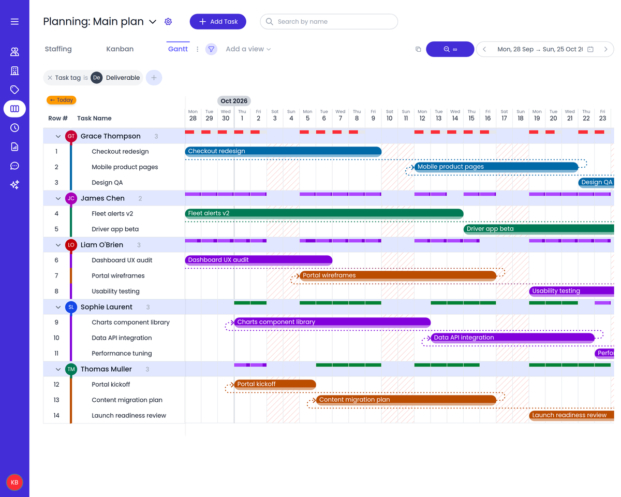
Task: Select the Checkout redesign Gantt bar
Action: tap(283, 151)
